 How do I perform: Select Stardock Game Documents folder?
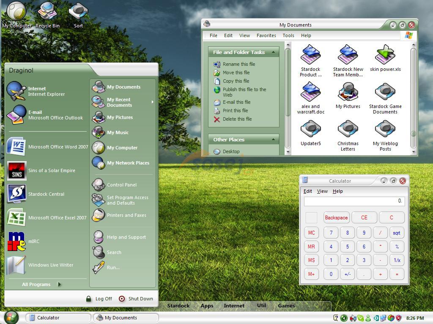point(385,98)
